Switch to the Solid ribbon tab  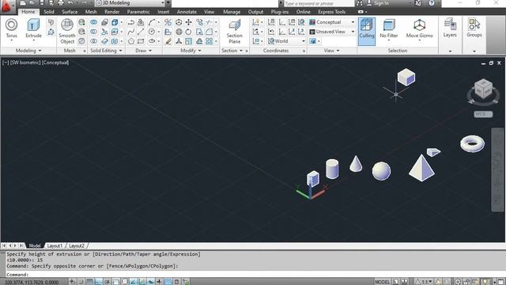point(49,12)
